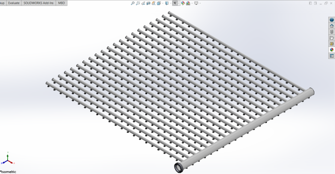The width and height of the screenshot is (335, 174).
Task: Expand the View Settings dropdown arrow
Action: click(x=200, y=3)
